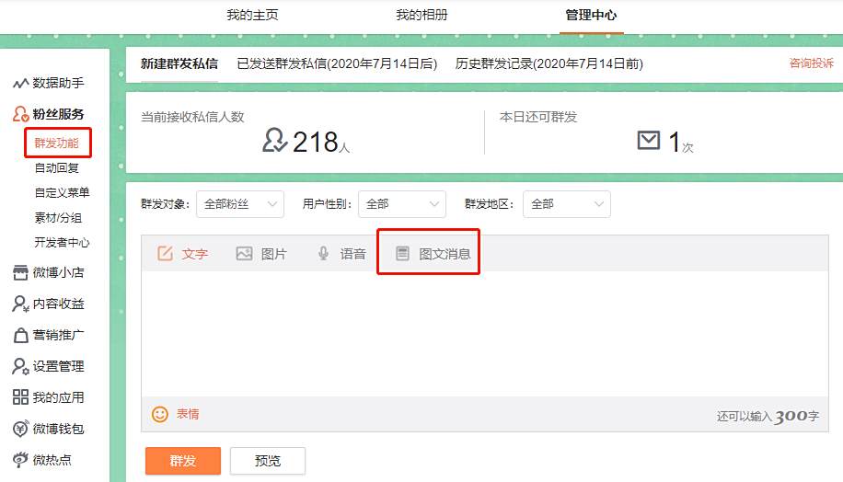The image size is (843, 482).
Task: Click the 1次 remaining sends count
Action: pos(681,143)
